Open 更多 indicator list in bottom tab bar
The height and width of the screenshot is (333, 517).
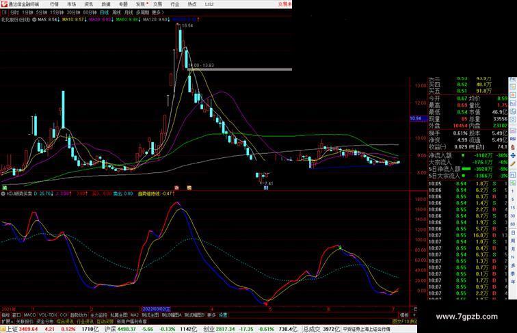(211, 315)
